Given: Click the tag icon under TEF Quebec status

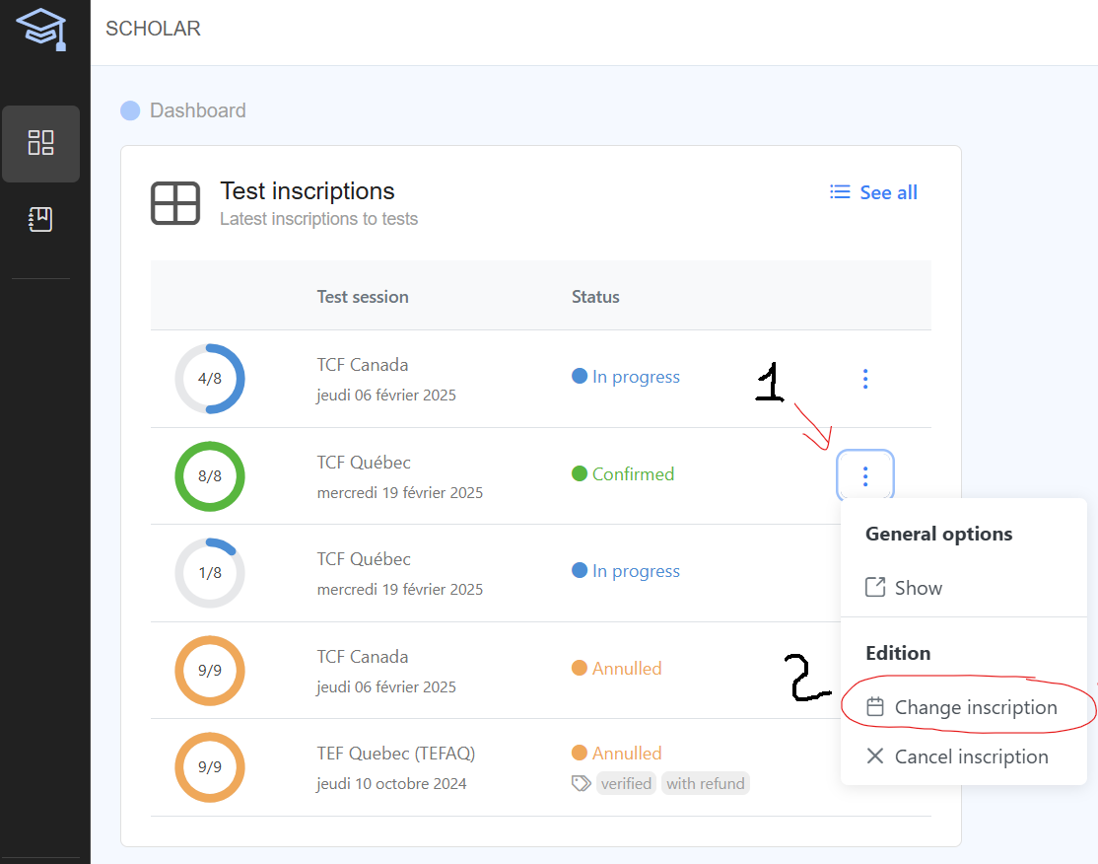Looking at the screenshot, I should coord(582,783).
